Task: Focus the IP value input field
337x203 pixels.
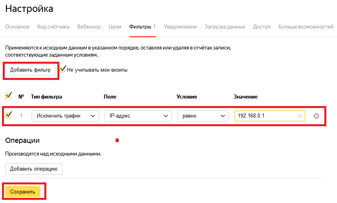Action: (266, 116)
